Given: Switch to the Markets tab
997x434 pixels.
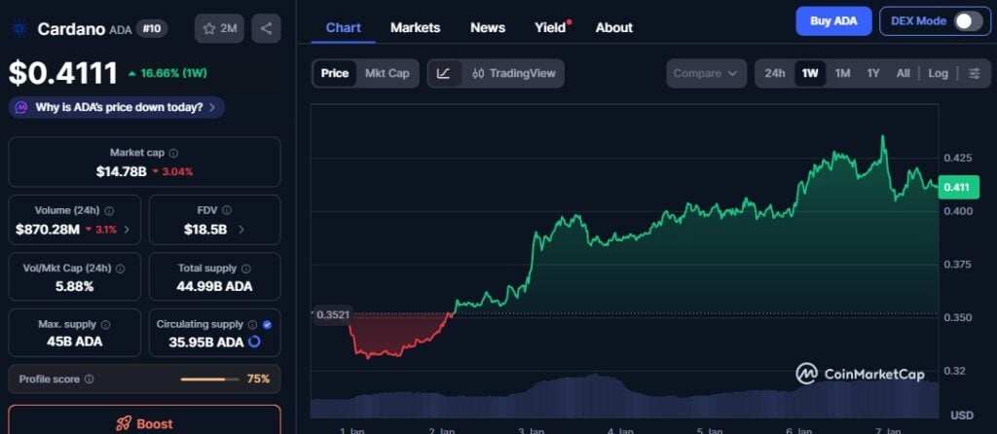Looking at the screenshot, I should (x=415, y=27).
